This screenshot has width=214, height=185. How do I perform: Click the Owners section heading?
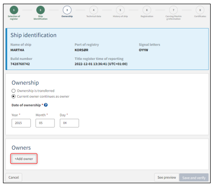coord(21,148)
